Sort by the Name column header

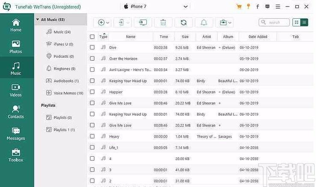click(131, 37)
